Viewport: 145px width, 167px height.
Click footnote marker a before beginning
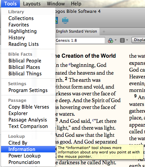70,64
